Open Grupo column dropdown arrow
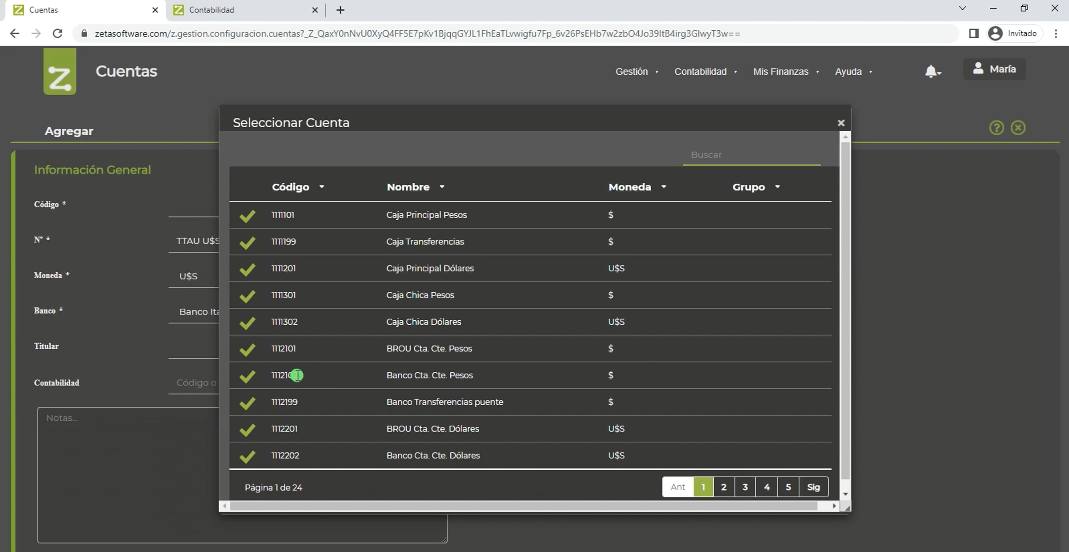This screenshot has height=552, width=1069. click(x=778, y=187)
